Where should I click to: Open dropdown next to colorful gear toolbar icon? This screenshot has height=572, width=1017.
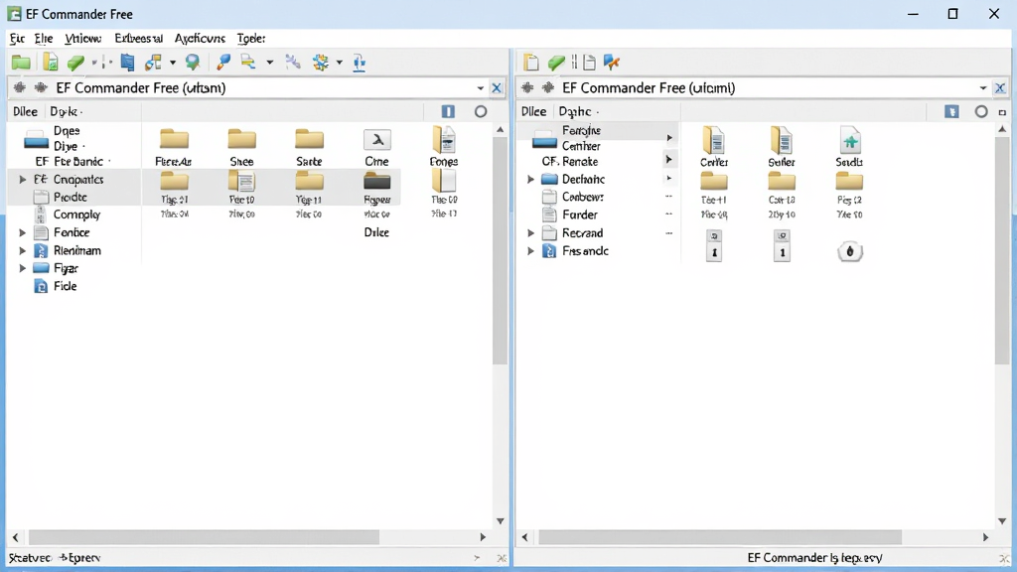click(x=340, y=63)
